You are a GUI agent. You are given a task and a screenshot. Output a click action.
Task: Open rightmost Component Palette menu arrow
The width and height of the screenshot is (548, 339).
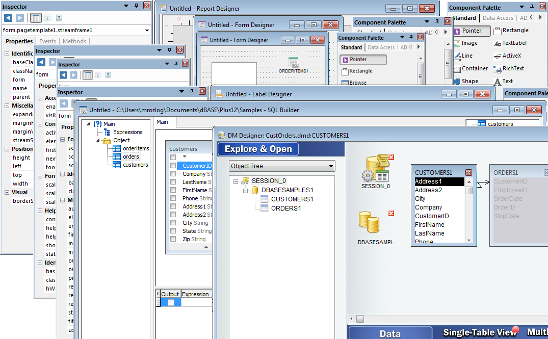click(521, 7)
